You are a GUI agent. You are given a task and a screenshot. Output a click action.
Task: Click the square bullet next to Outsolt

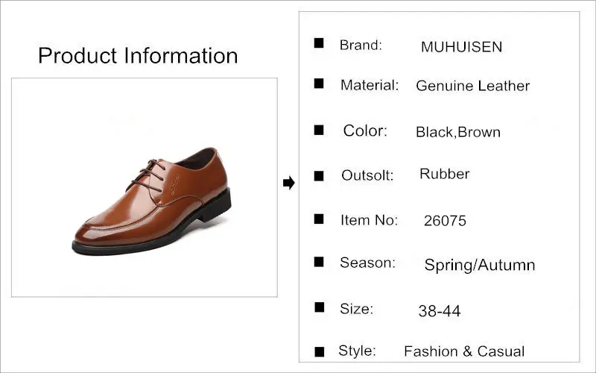pos(319,176)
